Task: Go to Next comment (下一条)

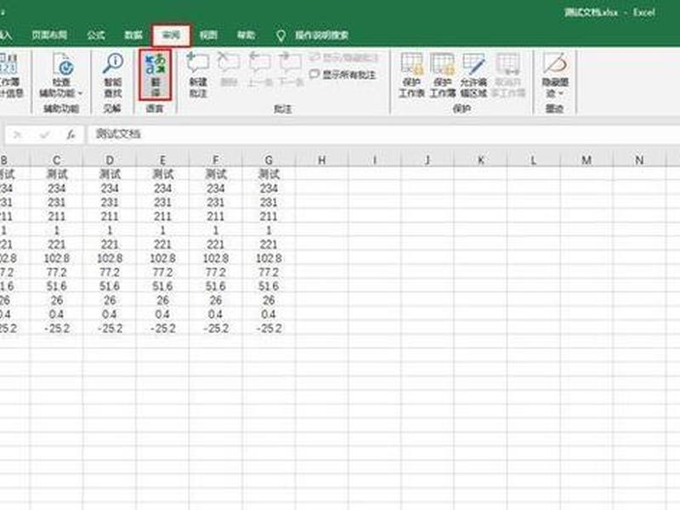Action: point(291,63)
